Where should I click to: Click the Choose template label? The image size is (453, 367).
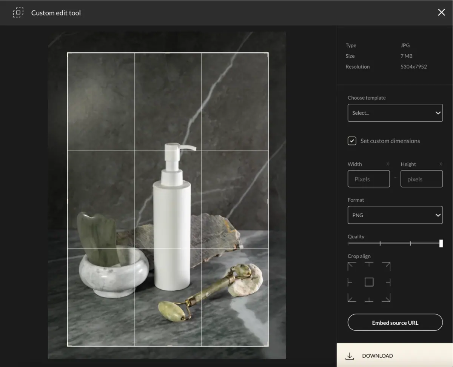click(x=367, y=98)
